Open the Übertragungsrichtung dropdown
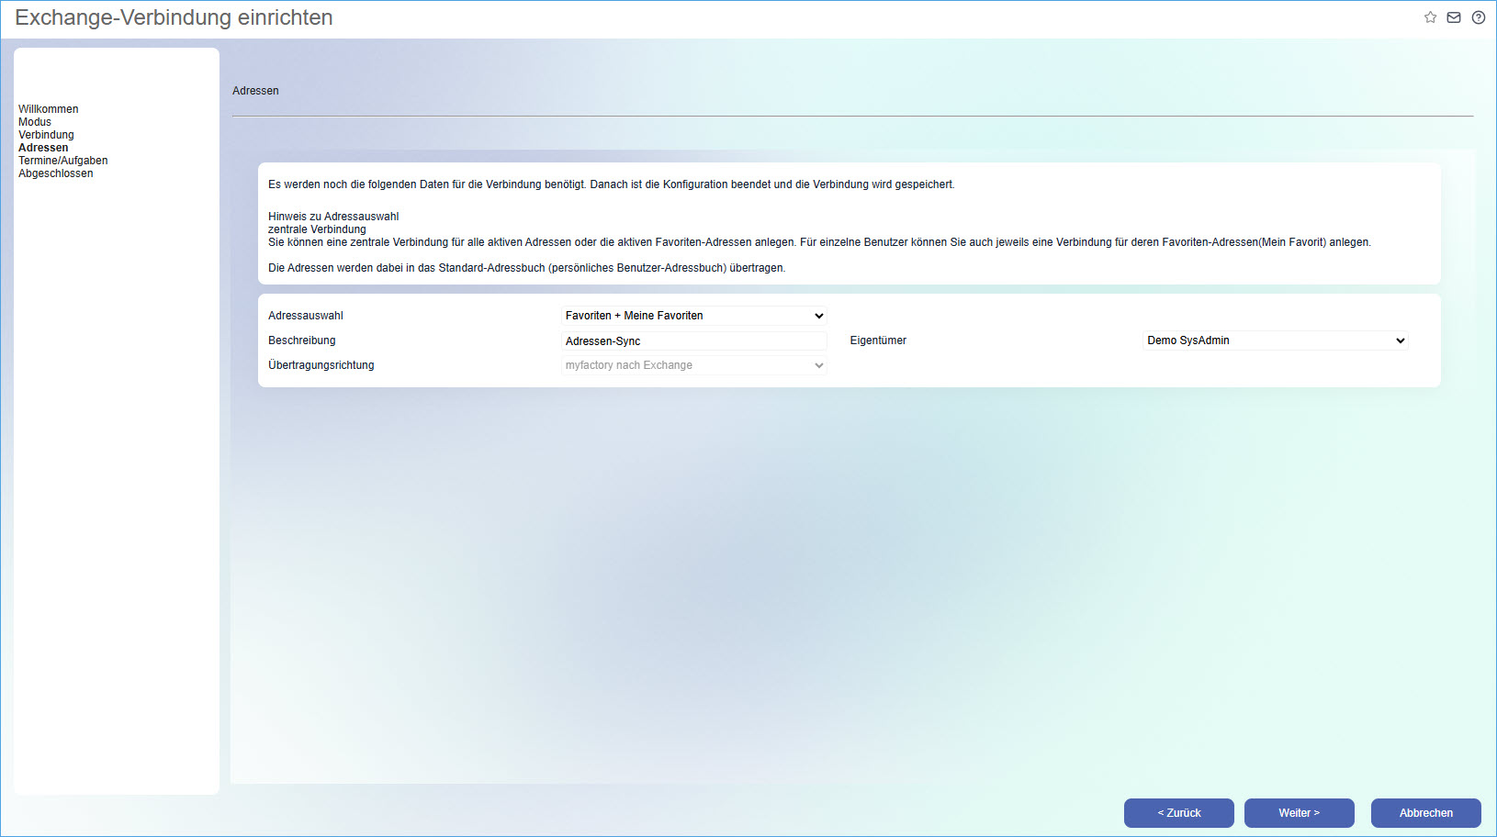This screenshot has height=837, width=1497. pos(694,365)
